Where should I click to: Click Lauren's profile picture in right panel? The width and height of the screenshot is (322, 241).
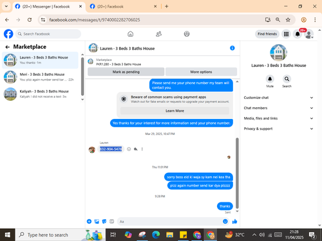(x=278, y=53)
